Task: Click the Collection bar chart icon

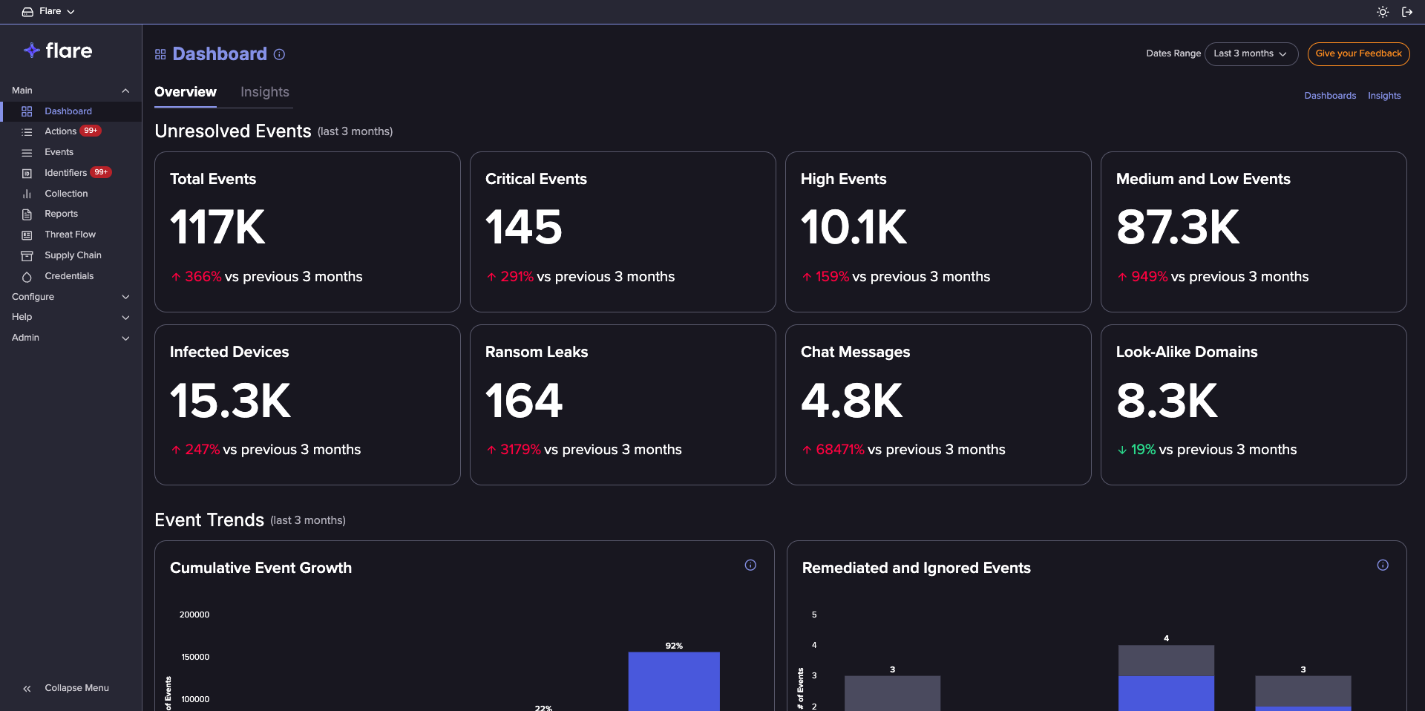Action: pyautogui.click(x=27, y=194)
